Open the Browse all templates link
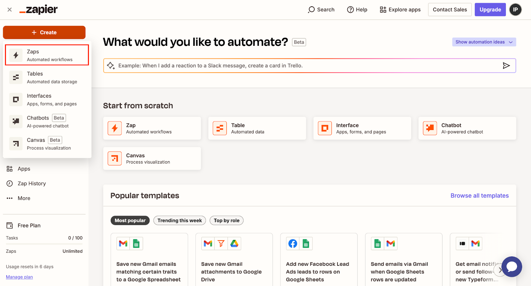531x286 pixels. [x=479, y=196]
